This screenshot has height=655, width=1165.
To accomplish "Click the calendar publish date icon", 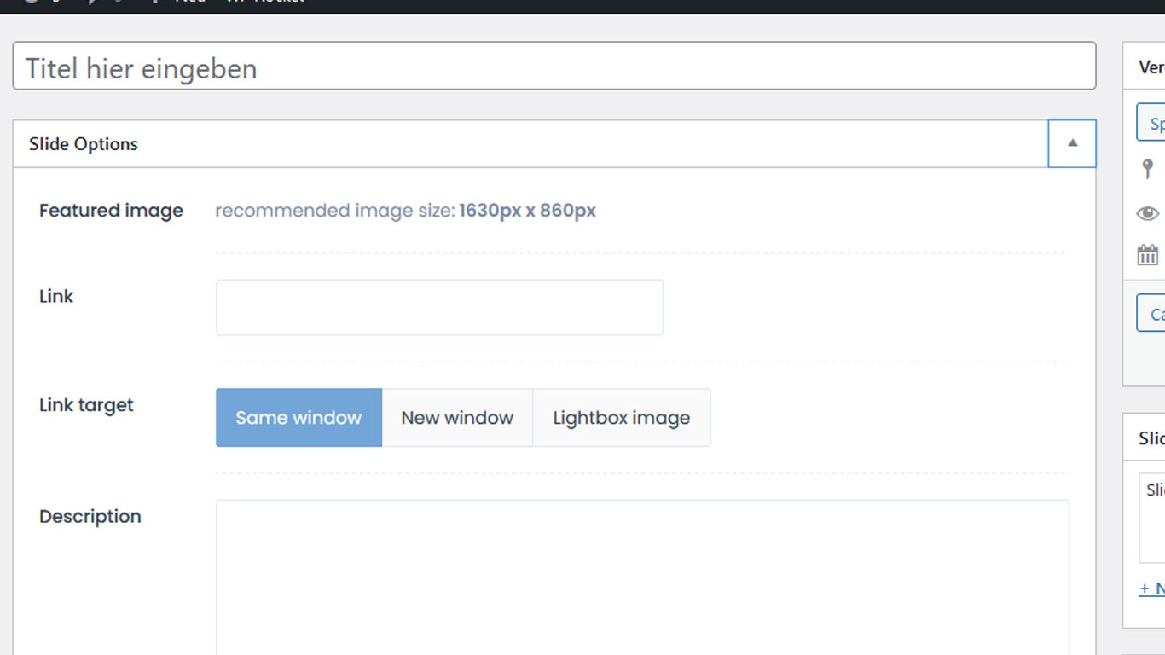I will [1148, 254].
